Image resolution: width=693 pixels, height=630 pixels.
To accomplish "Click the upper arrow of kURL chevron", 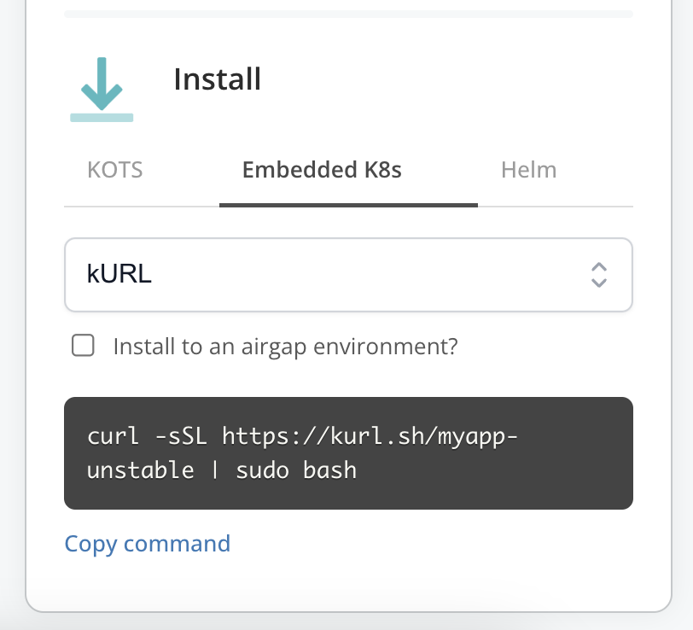I will [599, 266].
